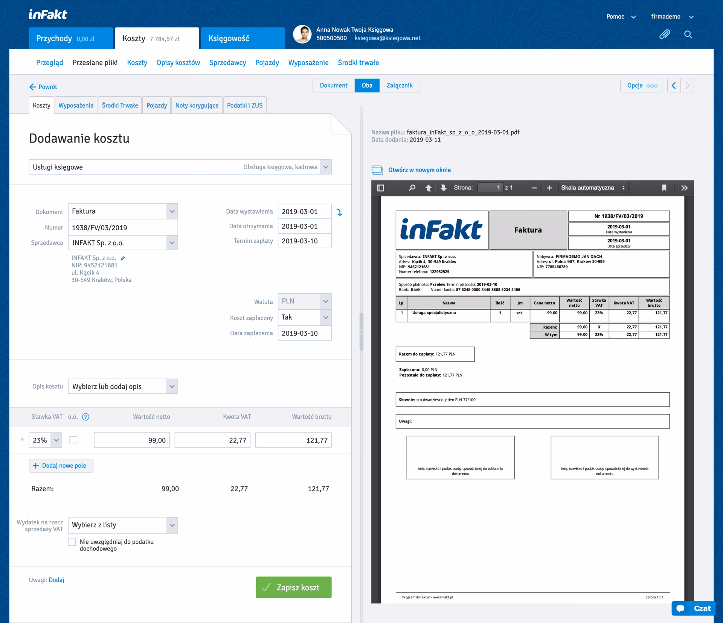Click 'Otwórz w nowym oknie' link
Image resolution: width=723 pixels, height=623 pixels.
(419, 170)
